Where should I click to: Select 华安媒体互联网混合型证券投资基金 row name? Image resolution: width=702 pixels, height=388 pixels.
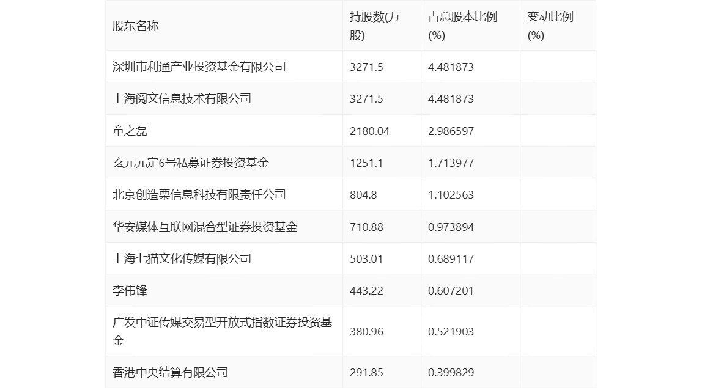[x=205, y=227]
